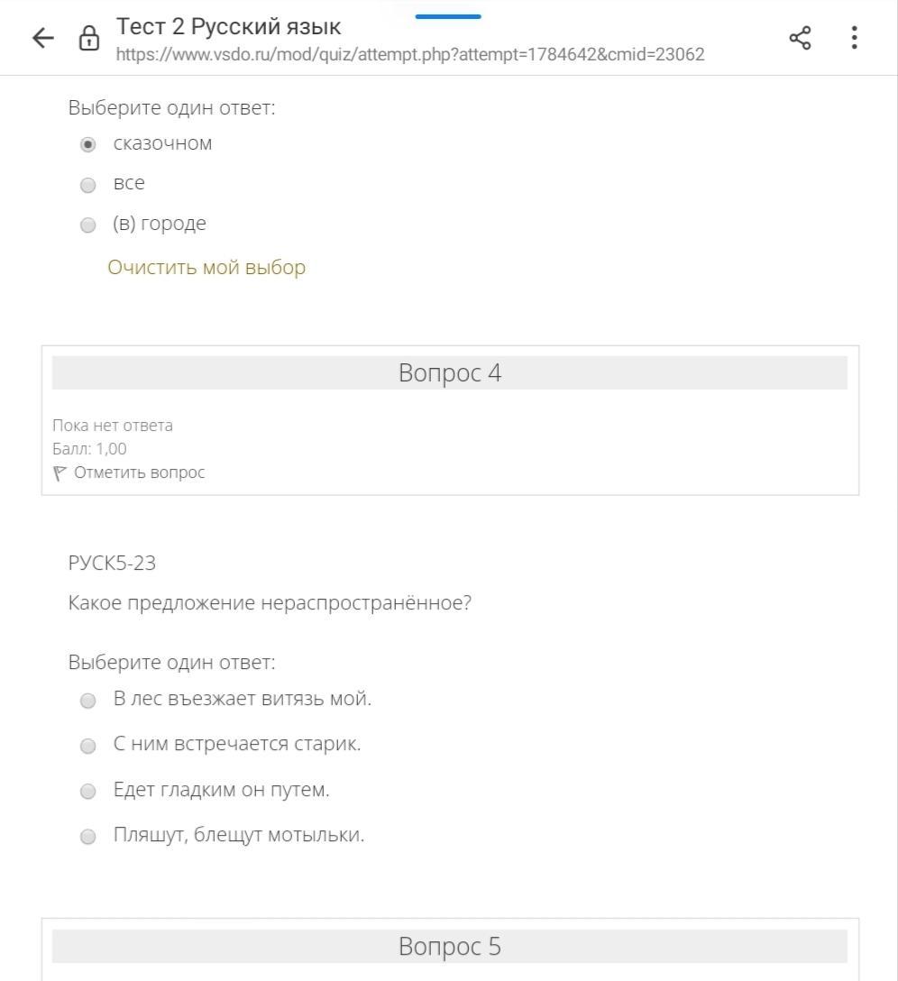
Task: Click the Отметить вопрос link
Action: click(x=139, y=472)
